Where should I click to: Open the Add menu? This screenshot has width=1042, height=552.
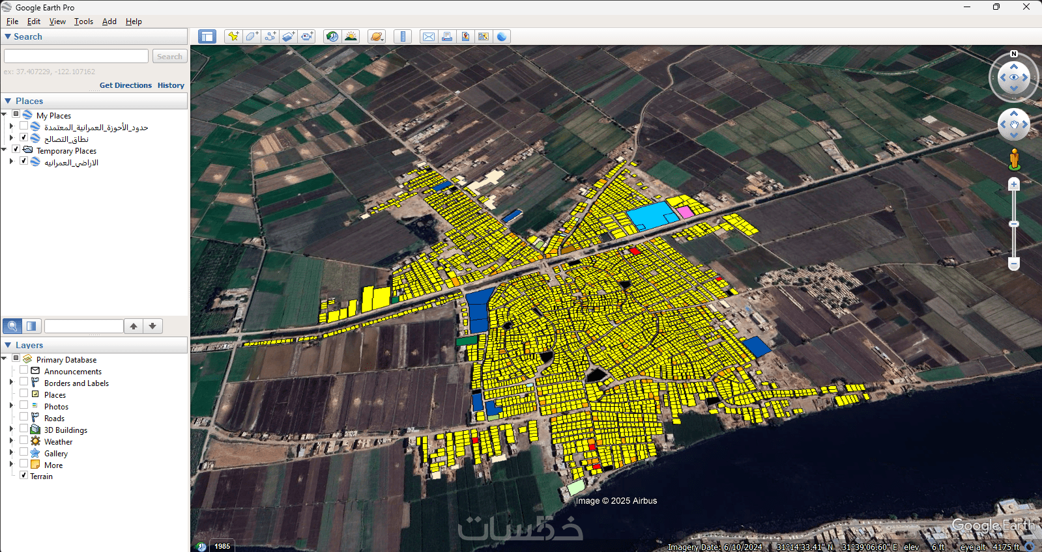pyautogui.click(x=109, y=21)
